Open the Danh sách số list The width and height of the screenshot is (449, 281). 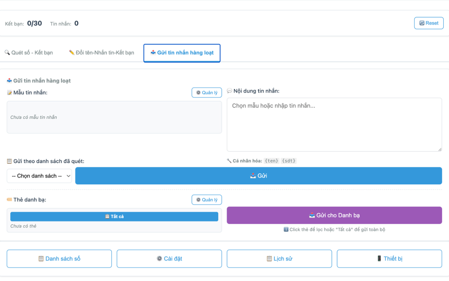(x=59, y=259)
